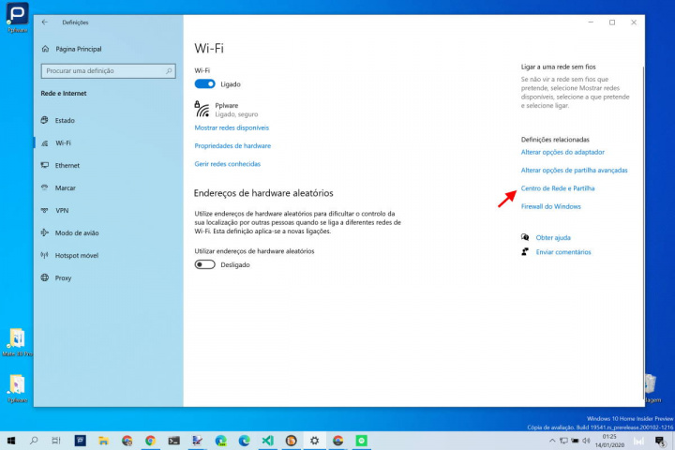Click the Ppiware Wi-Fi network entry
The image size is (675, 450).
[225, 110]
